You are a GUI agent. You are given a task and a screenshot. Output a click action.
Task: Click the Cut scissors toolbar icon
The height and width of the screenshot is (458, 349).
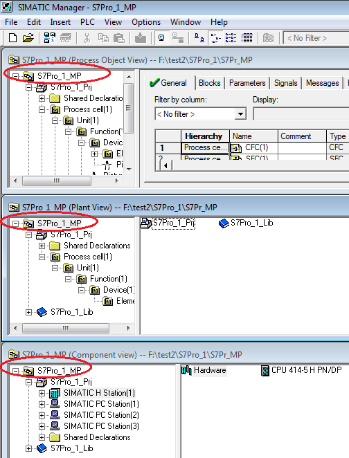pos(87,38)
